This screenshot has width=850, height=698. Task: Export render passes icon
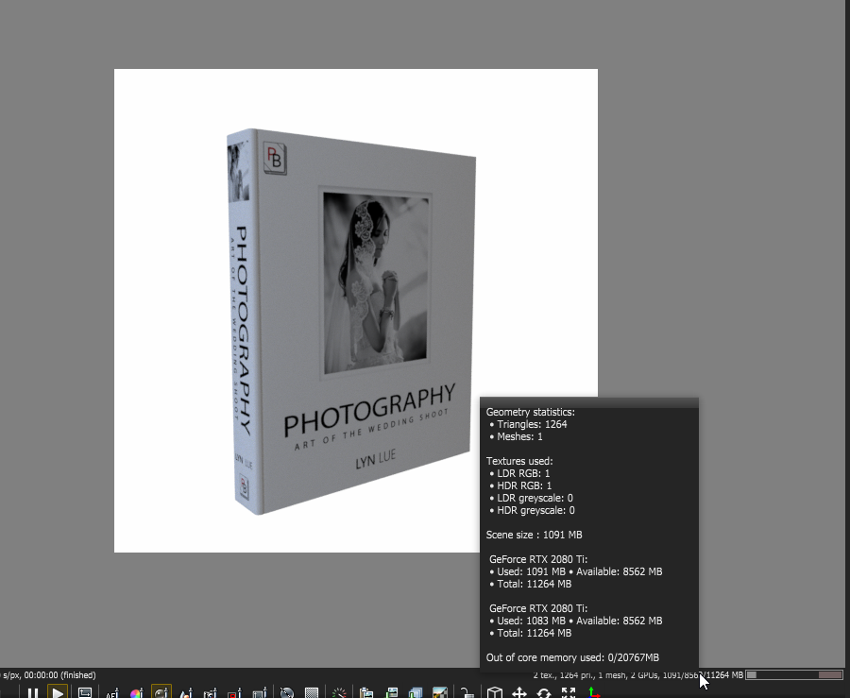pos(416,693)
